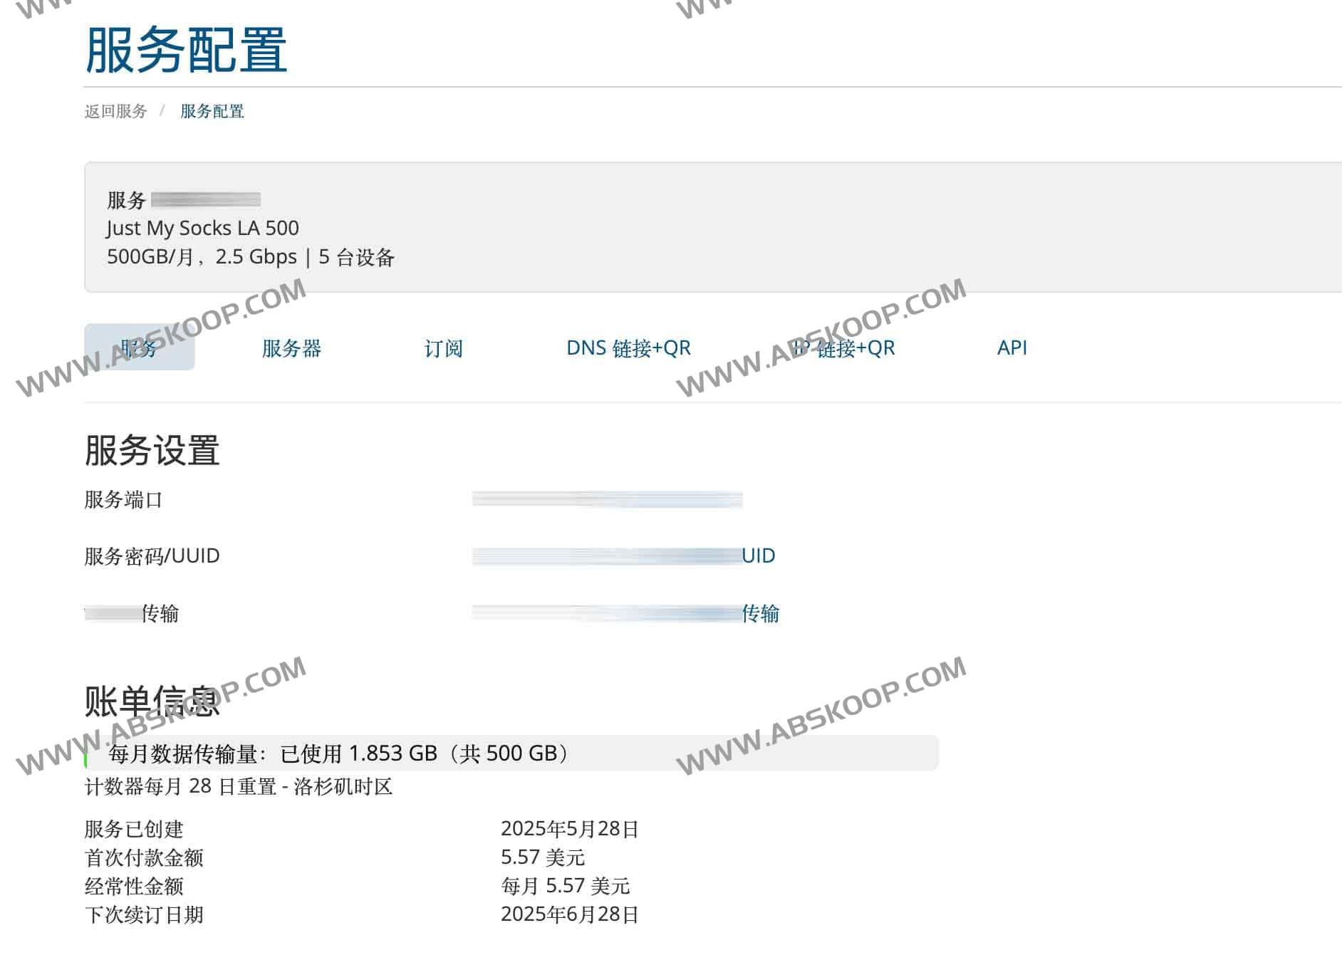Select the 每月 5.57 美元 recurring amount

pyautogui.click(x=566, y=887)
